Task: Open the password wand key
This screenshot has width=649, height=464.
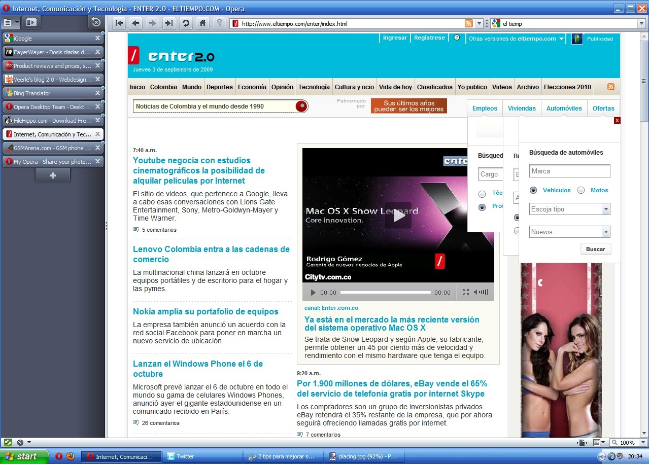Action: click(x=219, y=23)
